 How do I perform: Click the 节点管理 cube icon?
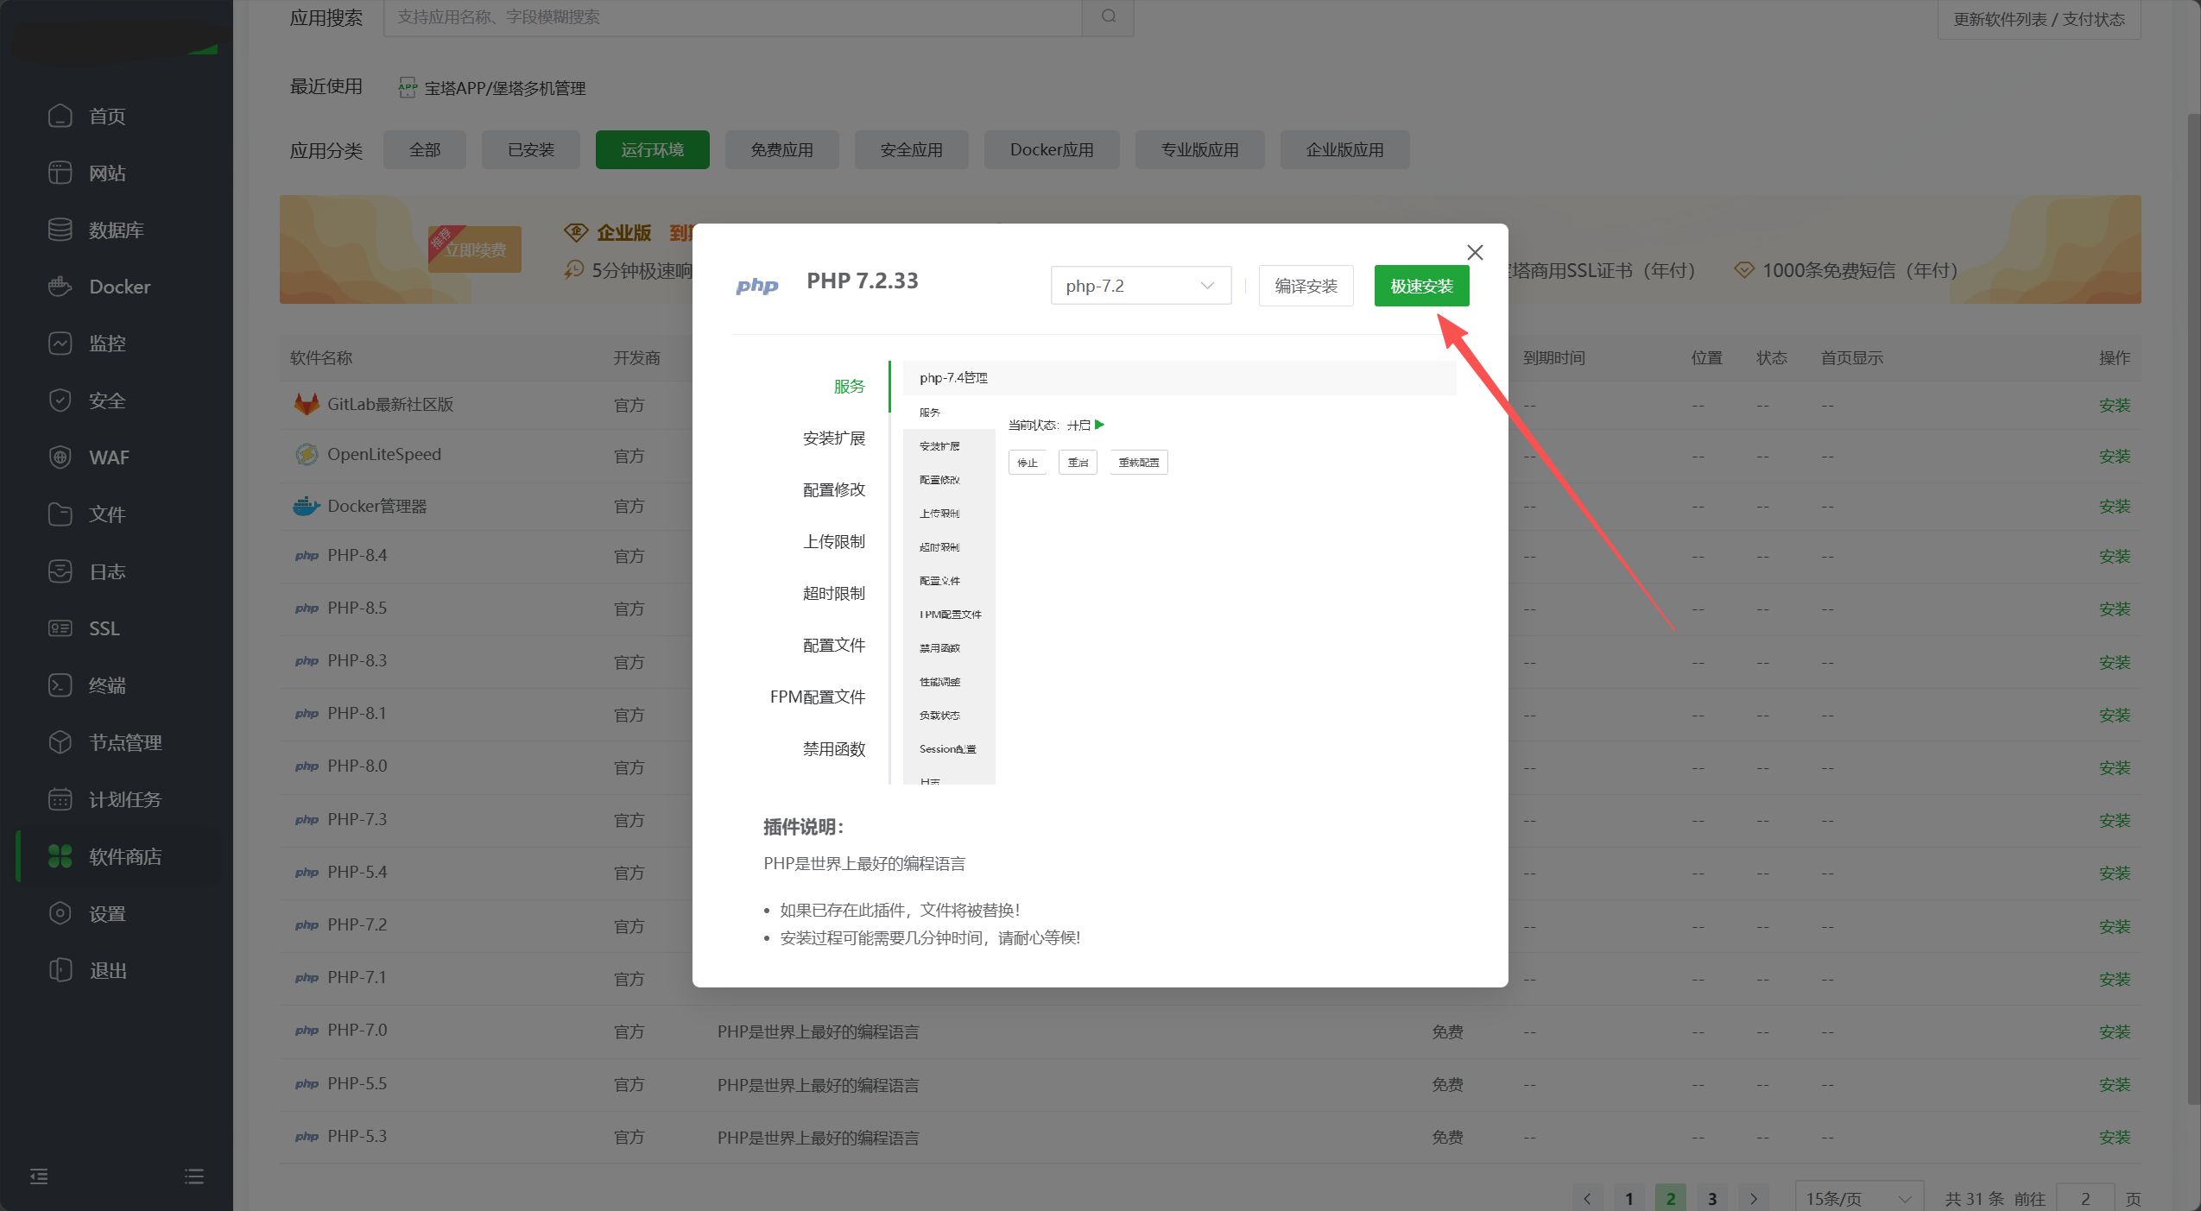[x=60, y=742]
